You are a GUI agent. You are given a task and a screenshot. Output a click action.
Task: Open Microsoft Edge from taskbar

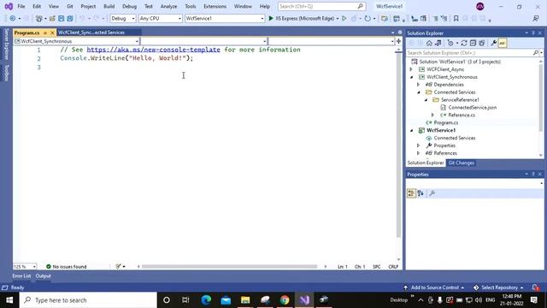coord(206,300)
